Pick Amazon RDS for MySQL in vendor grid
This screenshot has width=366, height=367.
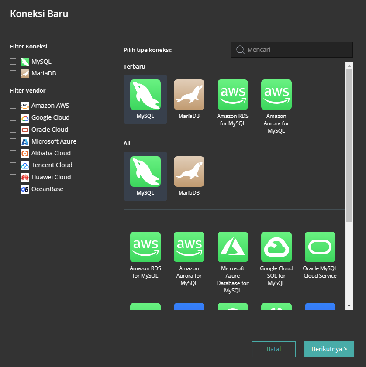(145, 255)
